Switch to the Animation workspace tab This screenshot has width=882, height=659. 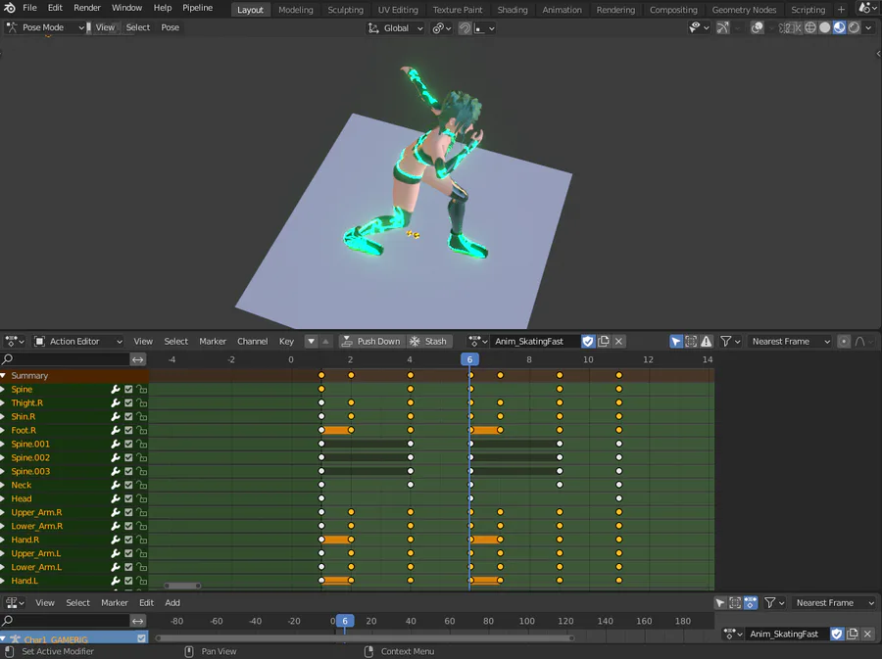562,10
